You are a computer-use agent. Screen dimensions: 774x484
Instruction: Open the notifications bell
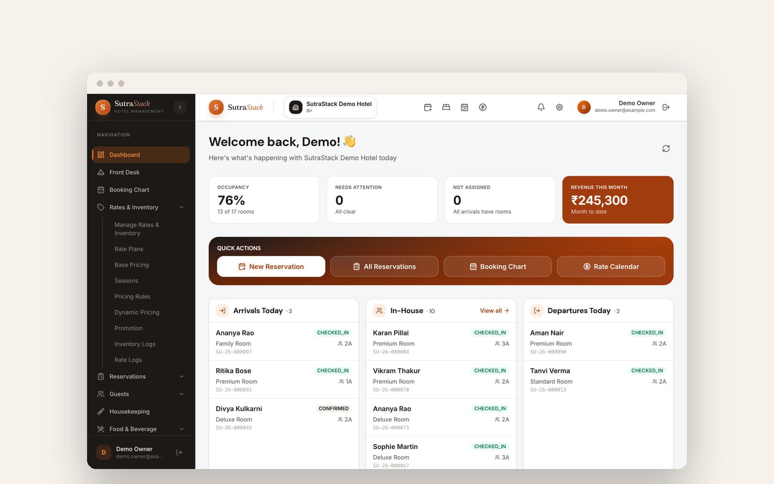tap(541, 107)
